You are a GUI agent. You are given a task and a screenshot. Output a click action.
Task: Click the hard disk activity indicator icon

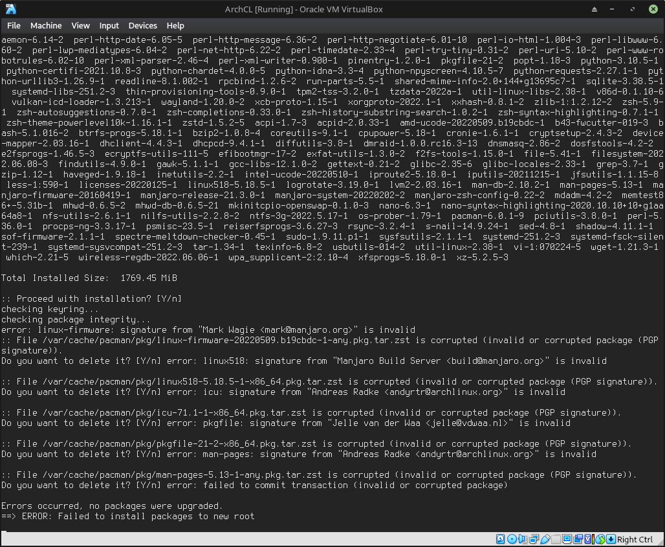501,539
